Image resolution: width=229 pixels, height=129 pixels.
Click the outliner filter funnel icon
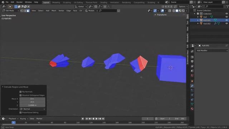pyautogui.click(x=228, y=6)
